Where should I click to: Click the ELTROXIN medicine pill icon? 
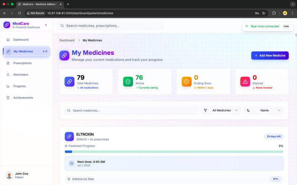pos(69,137)
